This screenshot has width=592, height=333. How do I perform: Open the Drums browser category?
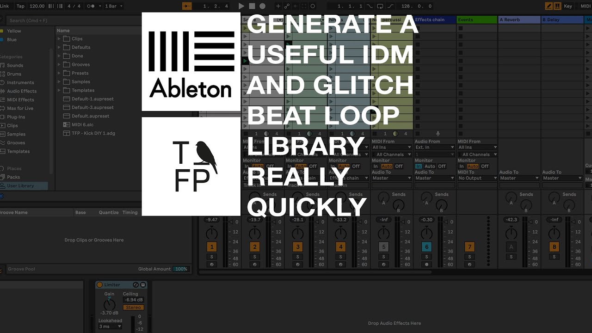point(14,74)
